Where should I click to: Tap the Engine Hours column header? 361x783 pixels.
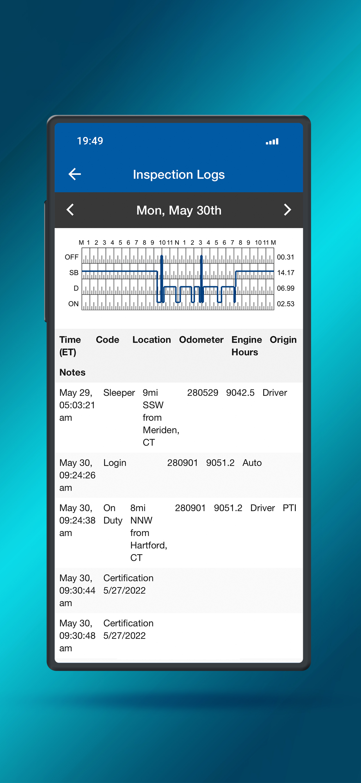247,346
